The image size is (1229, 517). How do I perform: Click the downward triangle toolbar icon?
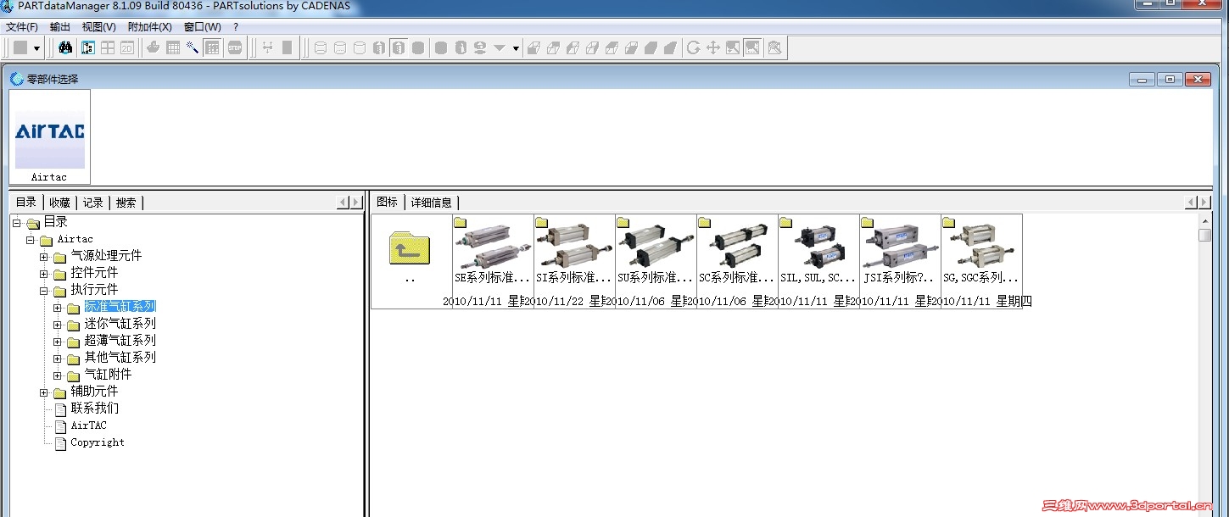pyautogui.click(x=500, y=47)
